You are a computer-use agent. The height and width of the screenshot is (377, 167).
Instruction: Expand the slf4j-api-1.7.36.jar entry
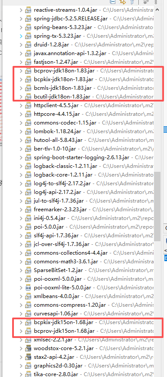(x=21, y=236)
